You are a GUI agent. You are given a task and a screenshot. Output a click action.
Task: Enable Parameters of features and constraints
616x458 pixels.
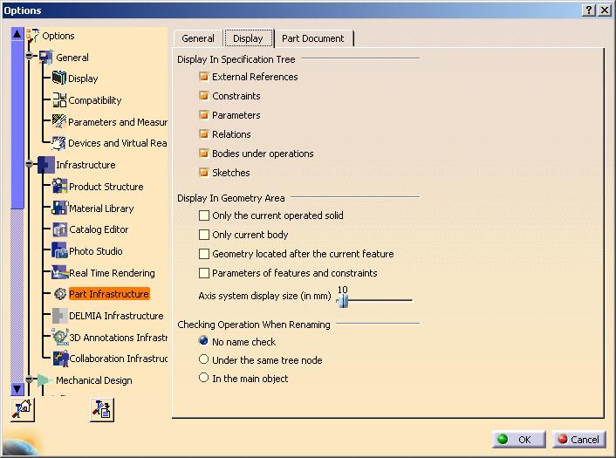pyautogui.click(x=204, y=273)
